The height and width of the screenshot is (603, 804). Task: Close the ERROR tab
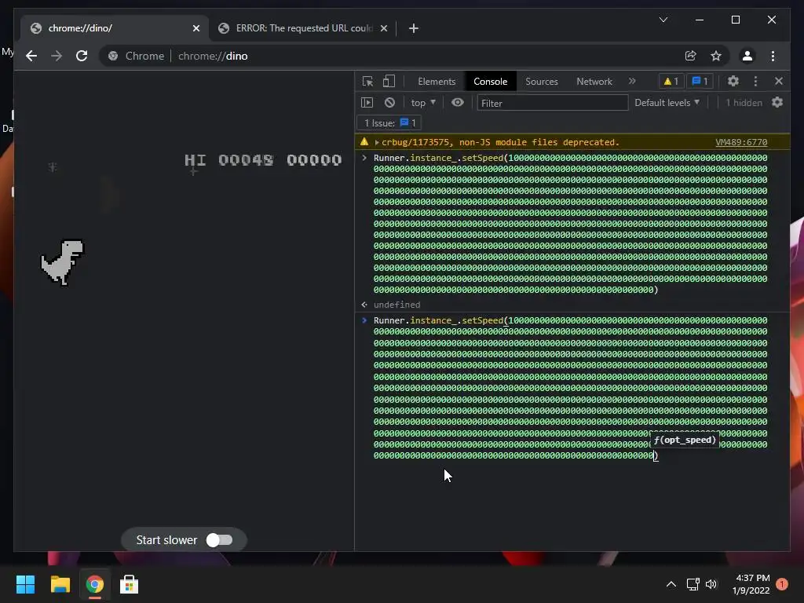383,28
